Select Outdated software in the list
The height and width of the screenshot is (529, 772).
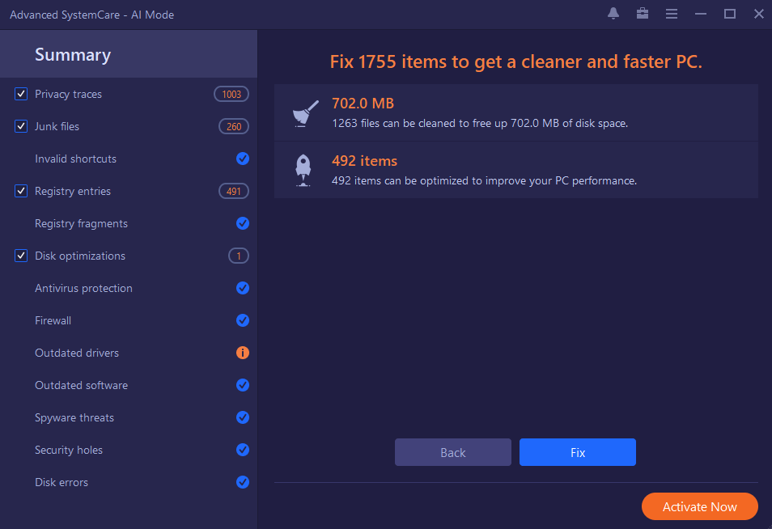(81, 385)
